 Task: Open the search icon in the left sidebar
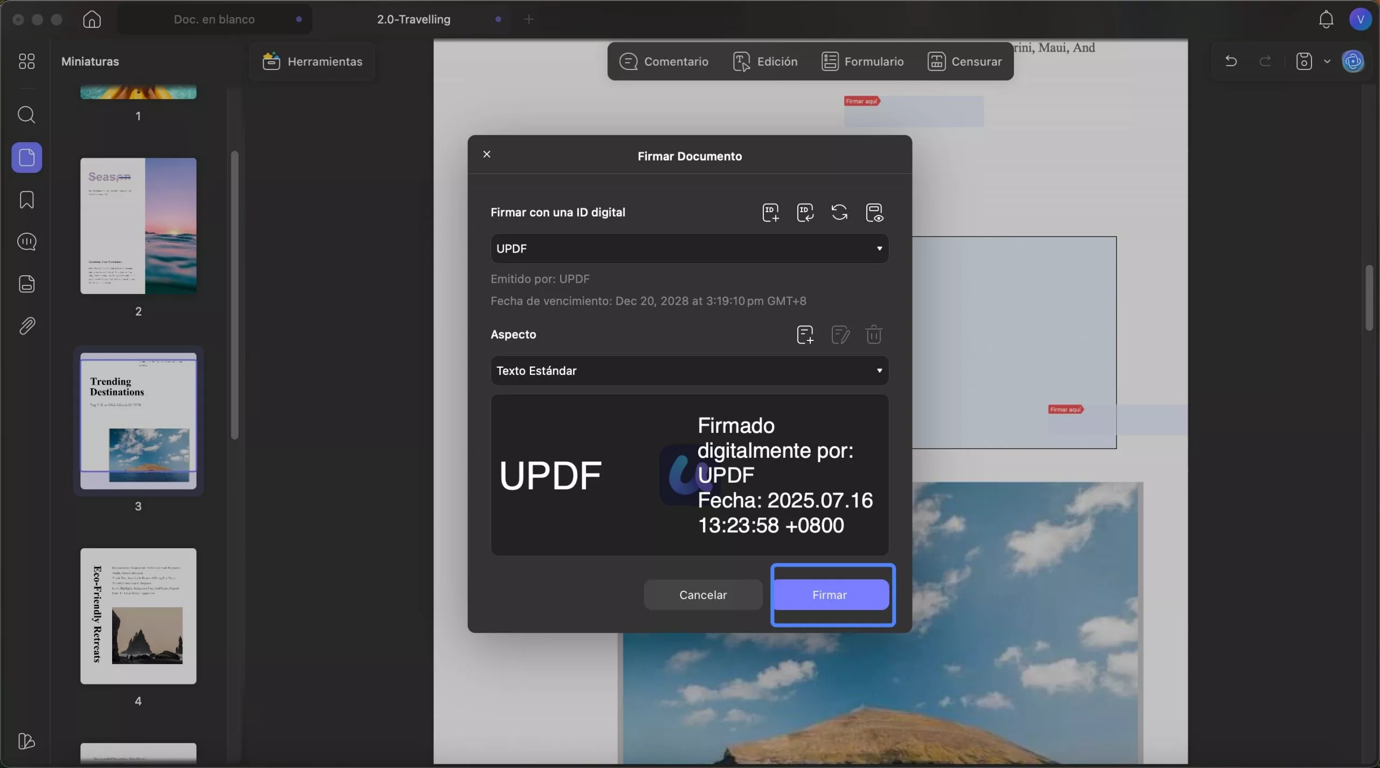26,115
